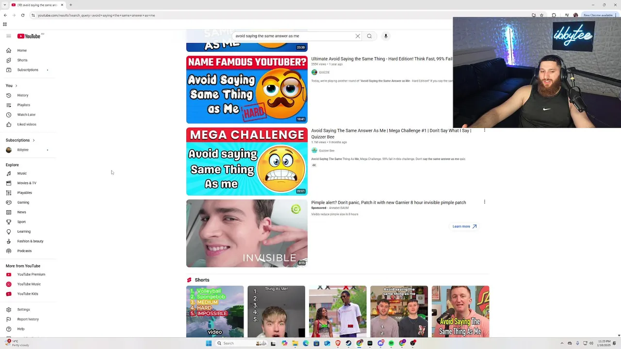Open YouTube Music

29,284
